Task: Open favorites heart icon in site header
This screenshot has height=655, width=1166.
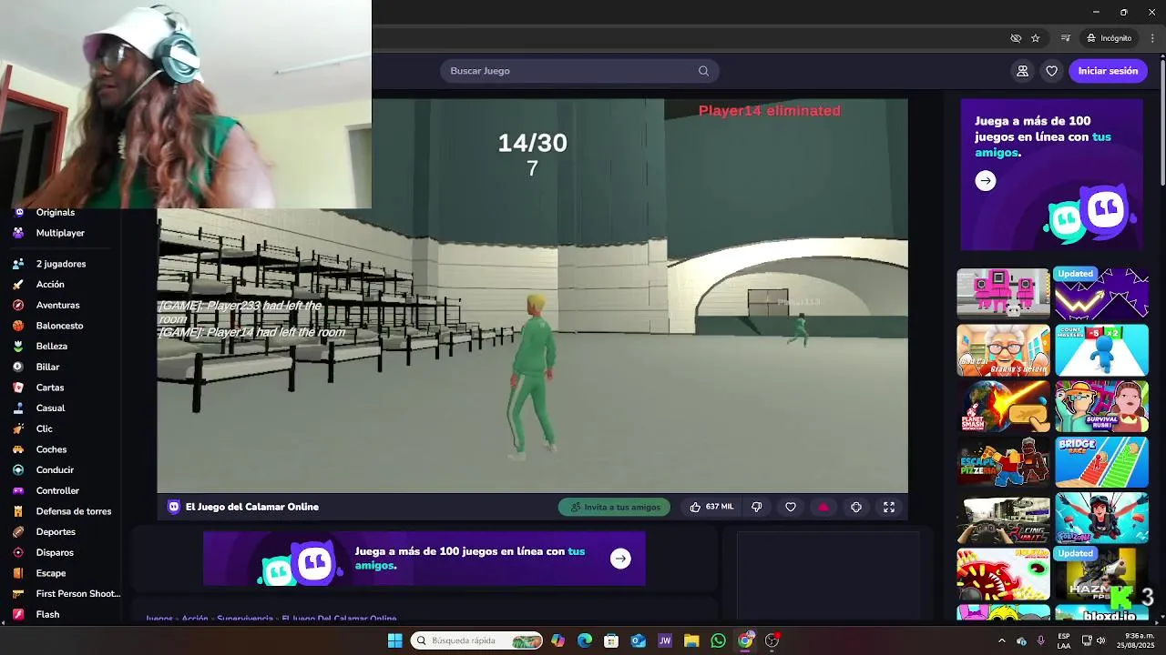Action: pos(1051,71)
